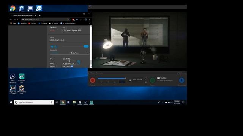
Task: Click the Chrome forward arrow
Action: 15,20
